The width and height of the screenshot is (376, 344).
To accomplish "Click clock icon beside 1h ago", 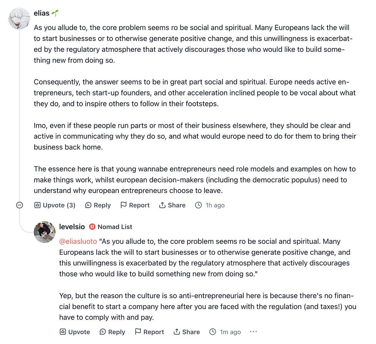I will pos(198,205).
